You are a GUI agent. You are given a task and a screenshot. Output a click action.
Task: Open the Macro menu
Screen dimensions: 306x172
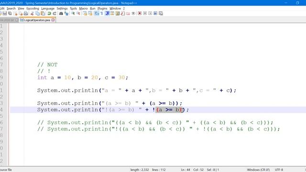tap(83, 9)
